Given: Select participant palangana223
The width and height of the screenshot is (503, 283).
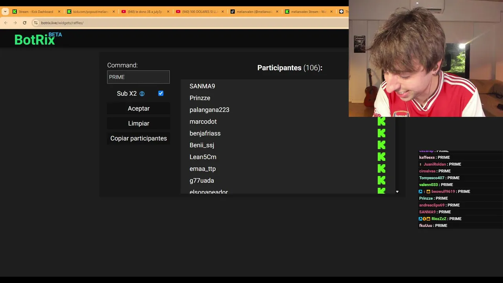Looking at the screenshot, I should point(209,110).
